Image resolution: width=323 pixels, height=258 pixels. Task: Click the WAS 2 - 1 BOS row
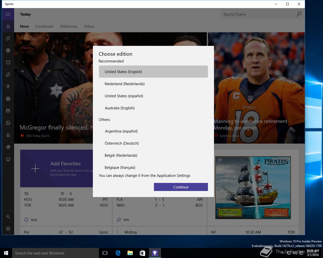tap(159, 205)
